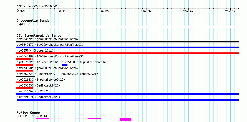Click the nsv585704 red variant bar
Screen dimensions: 247x122
click(128, 53)
